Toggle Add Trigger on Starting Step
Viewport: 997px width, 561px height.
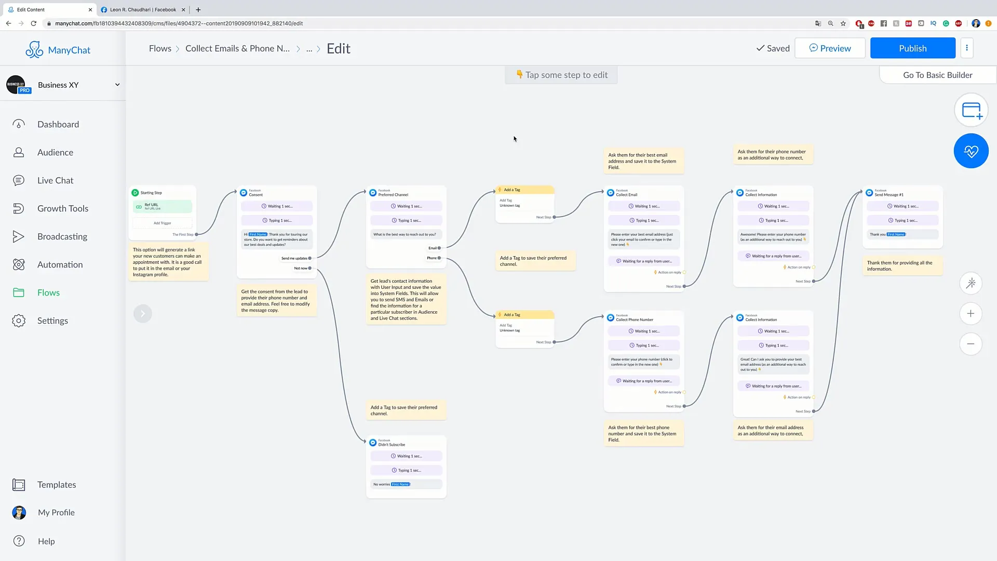[x=163, y=223]
